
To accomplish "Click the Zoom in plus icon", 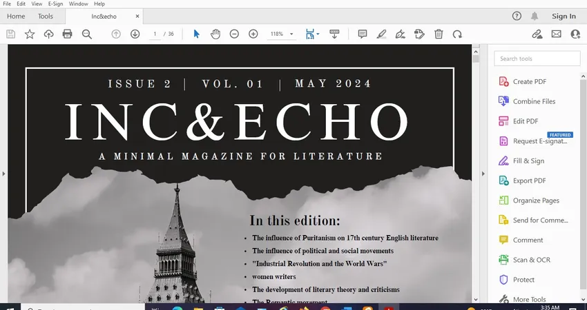I will click(253, 34).
